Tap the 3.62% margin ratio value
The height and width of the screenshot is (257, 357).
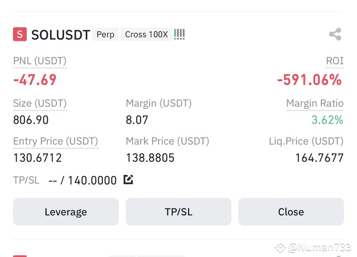(x=327, y=120)
